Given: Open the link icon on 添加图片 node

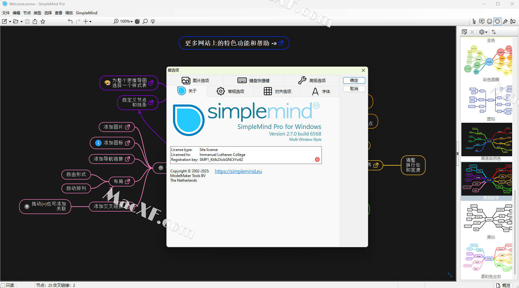Looking at the screenshot, I should click(127, 127).
